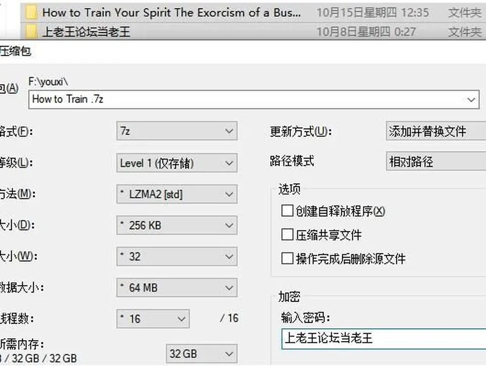
Task: Open the archive name history dropdown arrow
Action: pyautogui.click(x=471, y=100)
